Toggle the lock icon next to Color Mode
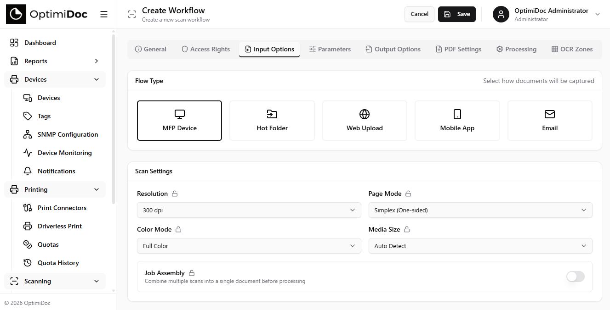This screenshot has width=610, height=310. pos(178,229)
